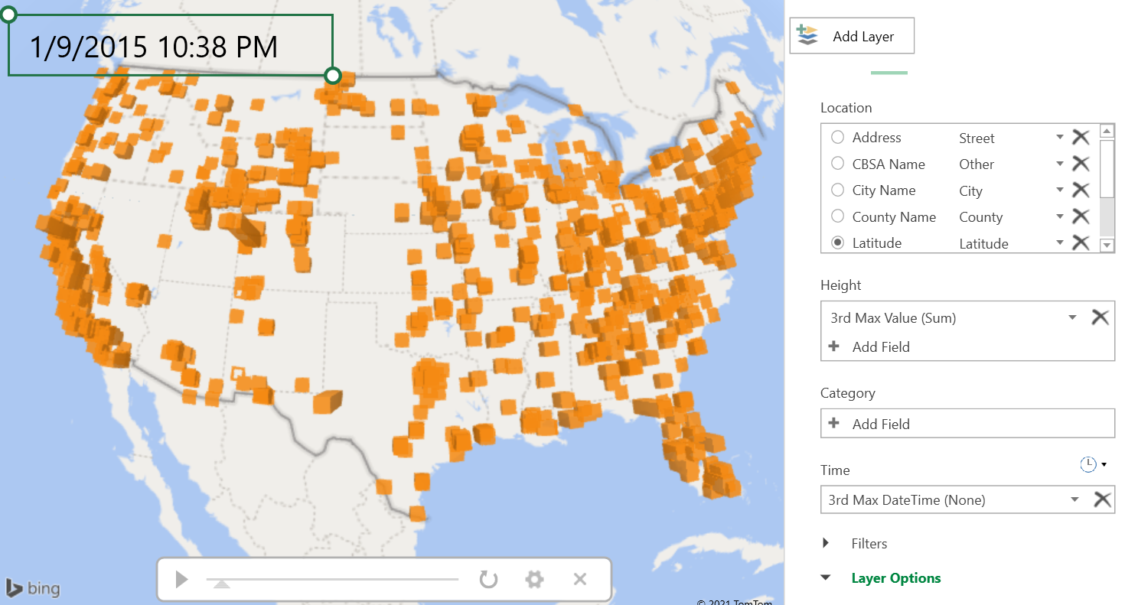Open the Other type dropdown for CBSA Name

pos(1060,164)
